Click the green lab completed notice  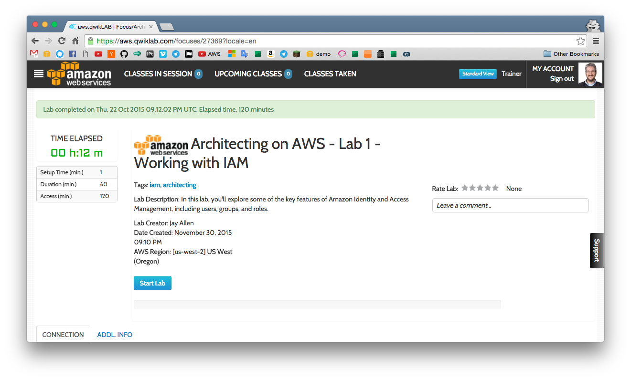(x=316, y=109)
